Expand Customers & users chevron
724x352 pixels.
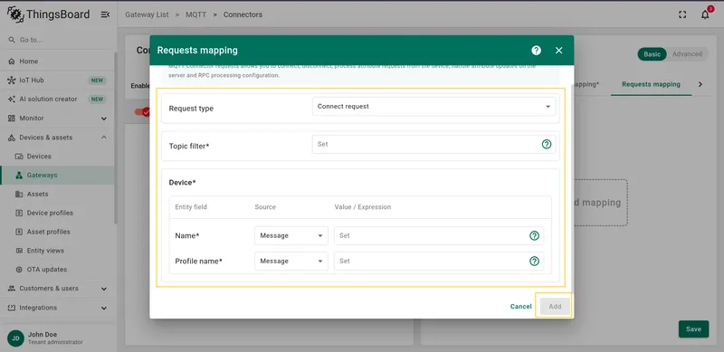(104, 289)
